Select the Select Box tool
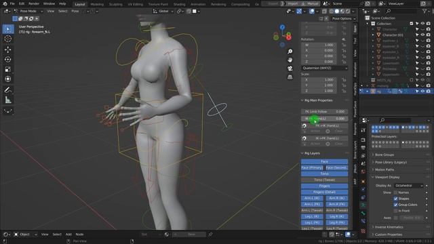 [x=8, y=29]
